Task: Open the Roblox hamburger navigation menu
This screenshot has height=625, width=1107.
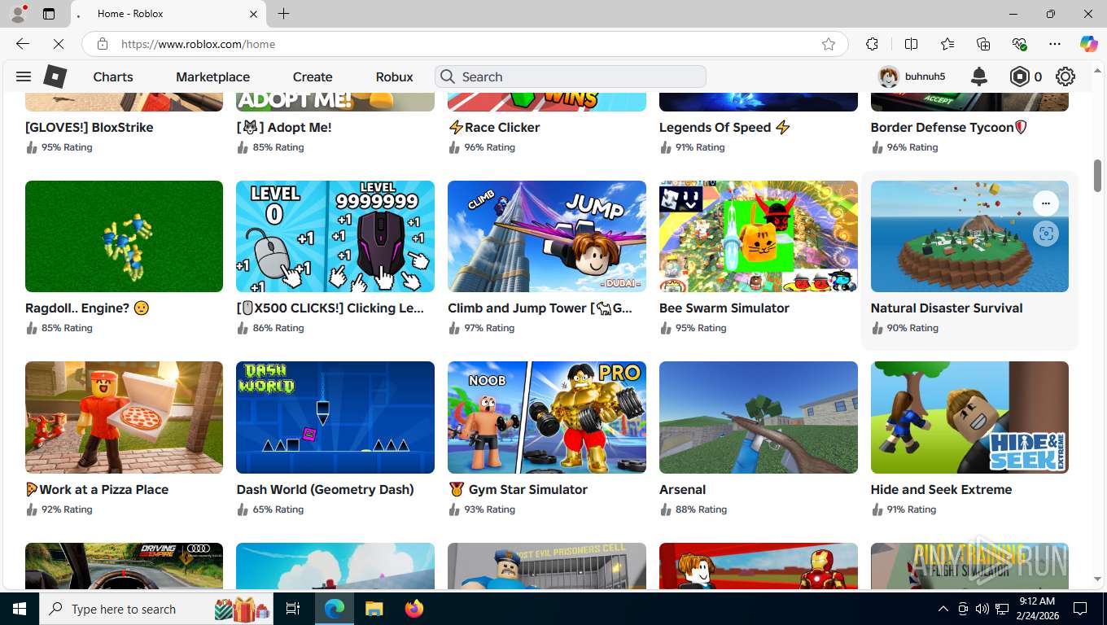Action: pyautogui.click(x=24, y=76)
